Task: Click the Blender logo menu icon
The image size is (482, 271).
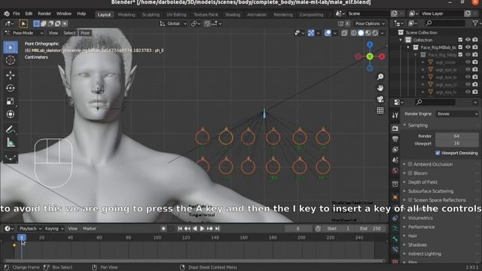Action: click(7, 14)
